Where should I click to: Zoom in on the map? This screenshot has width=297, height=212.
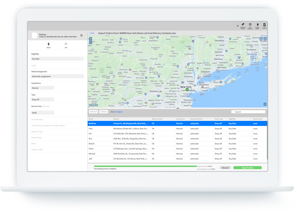coord(90,38)
